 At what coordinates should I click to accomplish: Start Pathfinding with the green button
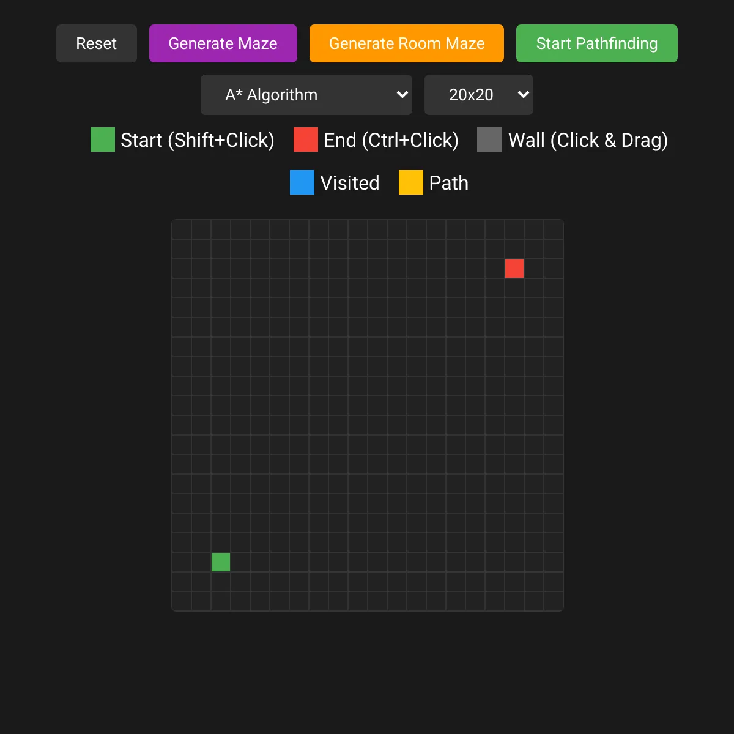596,43
